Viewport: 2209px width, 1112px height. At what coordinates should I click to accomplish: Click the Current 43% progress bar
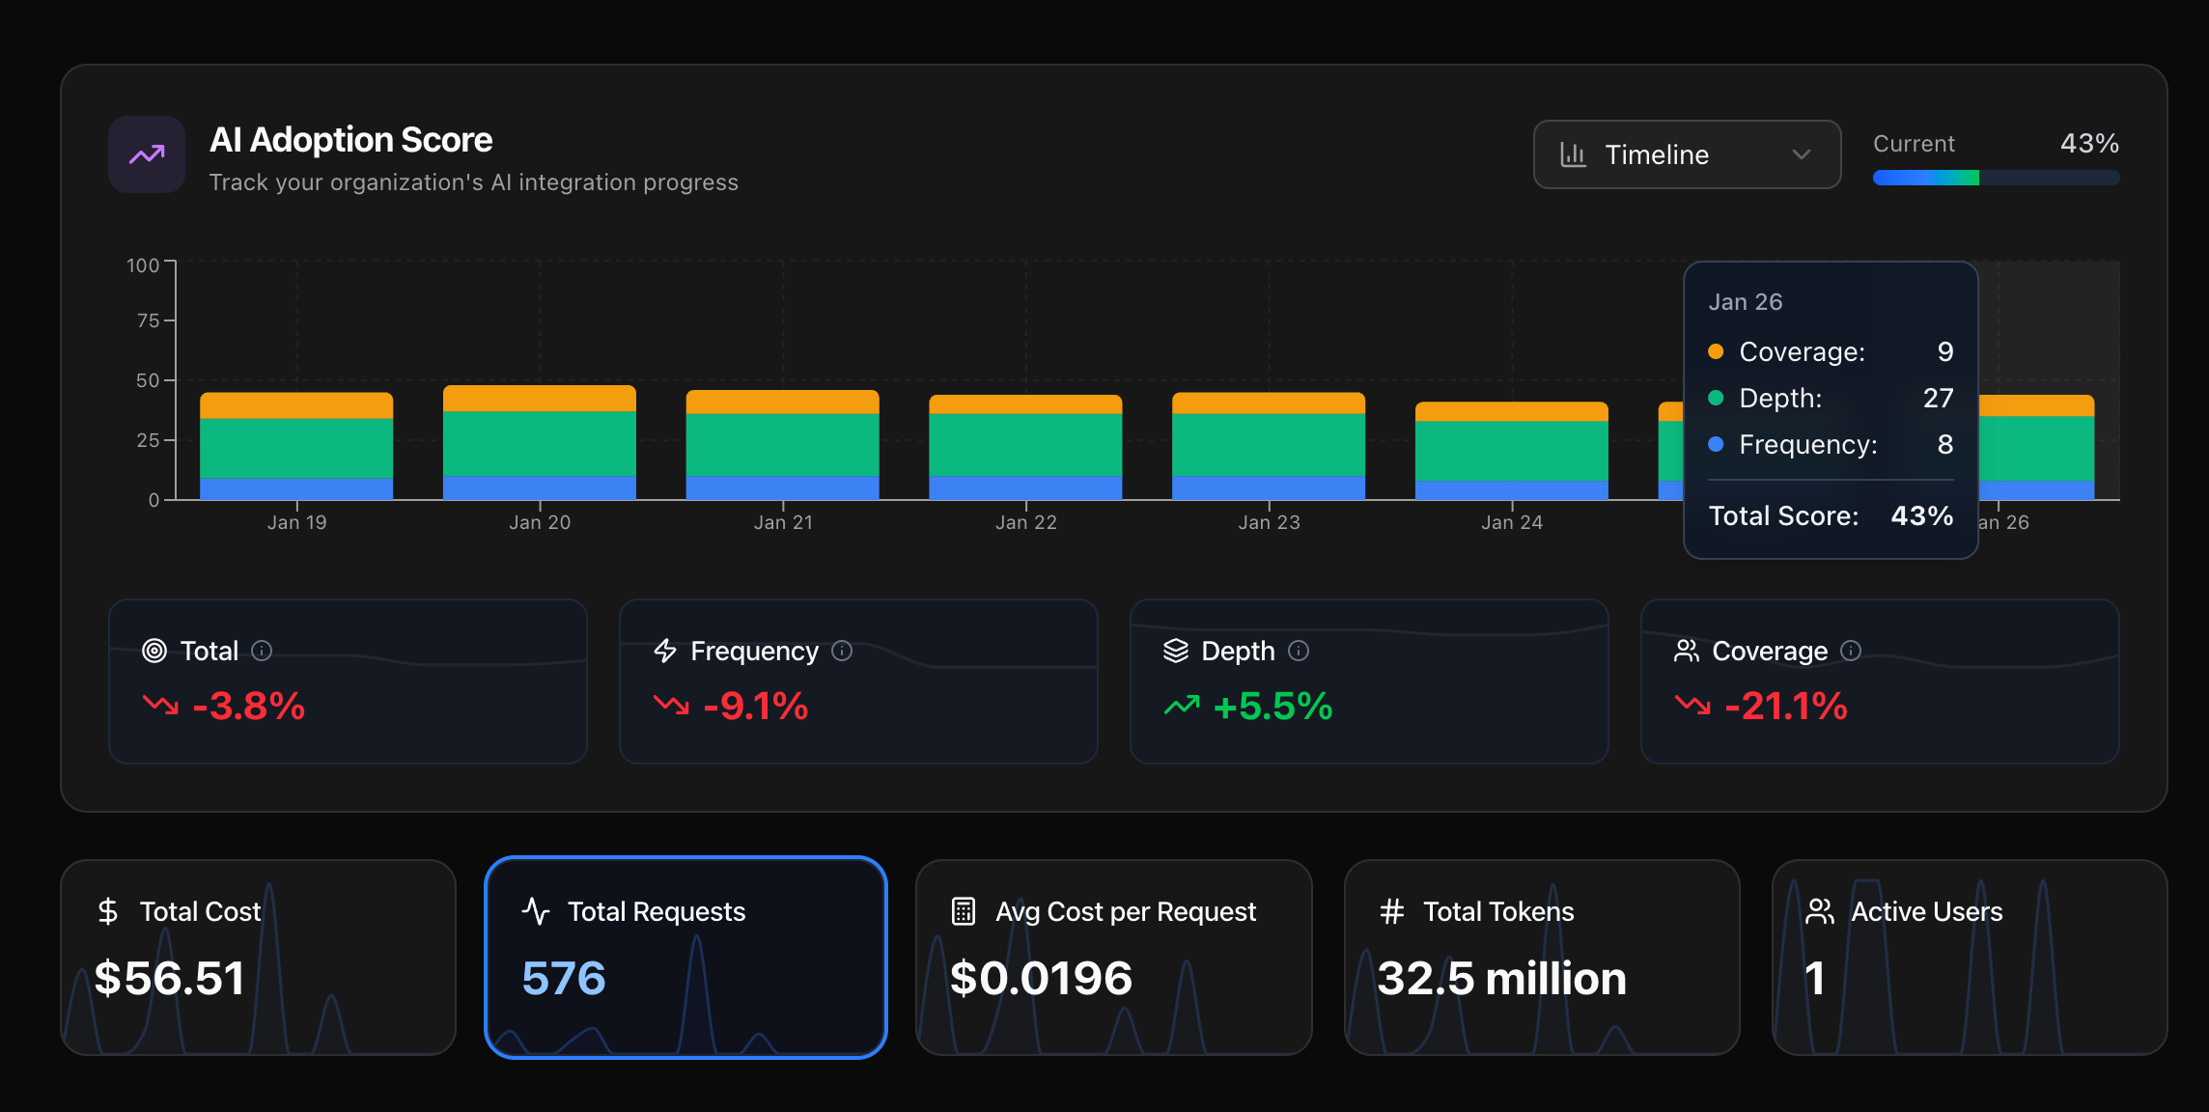click(x=1996, y=178)
